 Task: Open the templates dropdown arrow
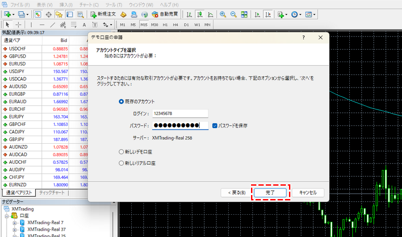coord(314,15)
